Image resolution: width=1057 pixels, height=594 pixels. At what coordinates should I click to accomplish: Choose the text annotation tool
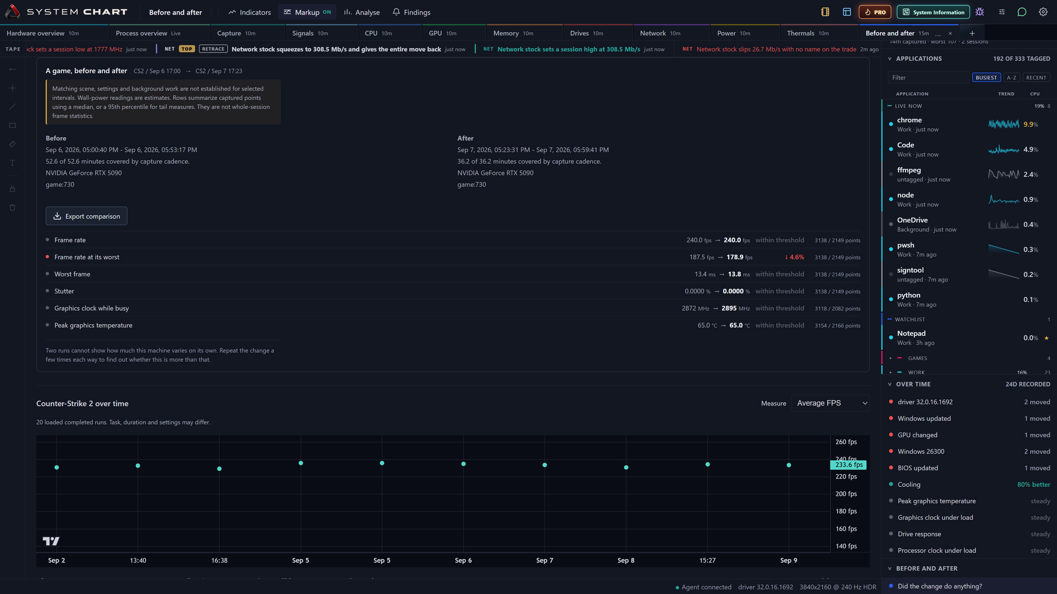12,163
